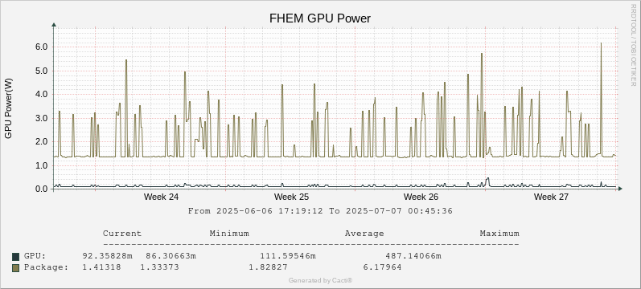This screenshot has height=289, width=641.
Task: Select the Week 26 axis label
Action: [421, 197]
